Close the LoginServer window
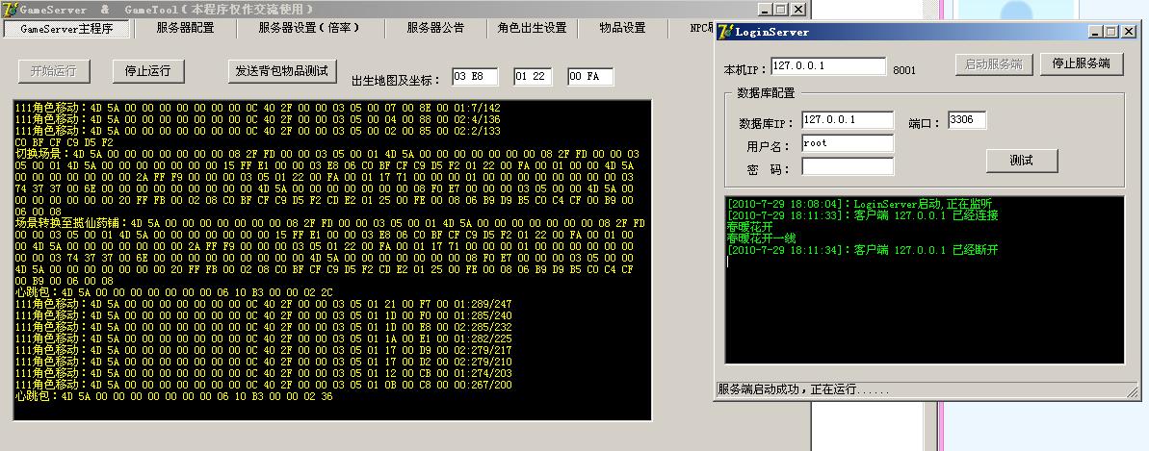Screen dimensions: 1149x451 click(x=1129, y=32)
